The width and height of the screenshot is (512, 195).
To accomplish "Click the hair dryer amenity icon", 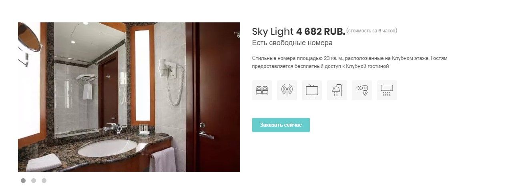I will pyautogui.click(x=362, y=90).
